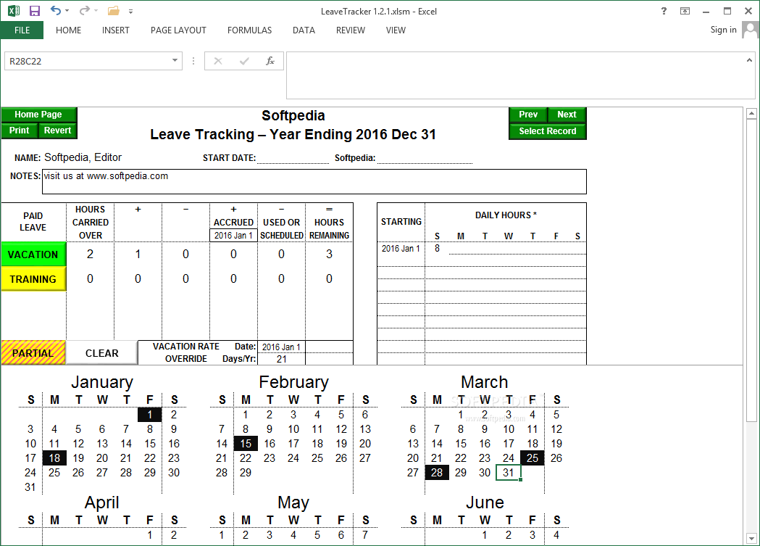Click the Redo arrow icon
The height and width of the screenshot is (546, 760).
(x=85, y=10)
